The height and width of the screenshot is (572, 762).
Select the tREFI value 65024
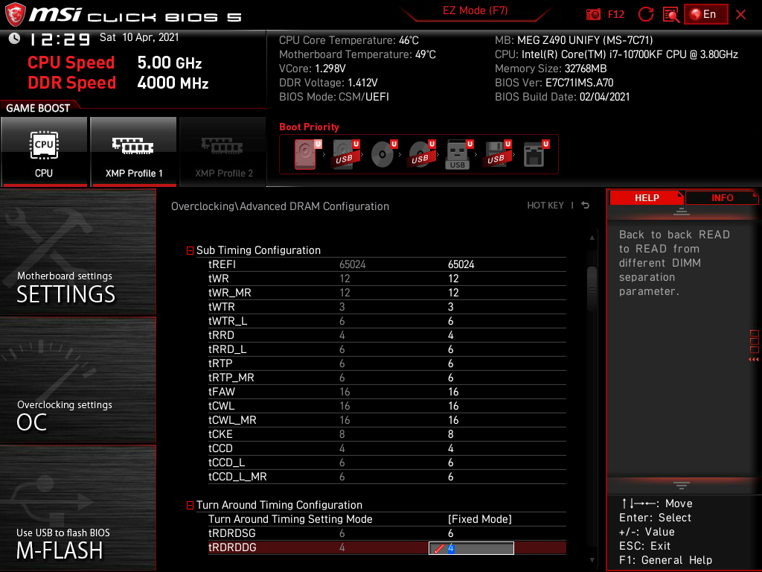point(461,264)
